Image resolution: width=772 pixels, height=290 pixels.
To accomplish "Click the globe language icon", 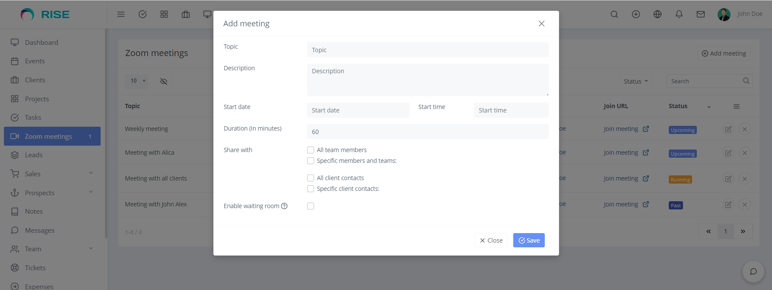I will 657,14.
